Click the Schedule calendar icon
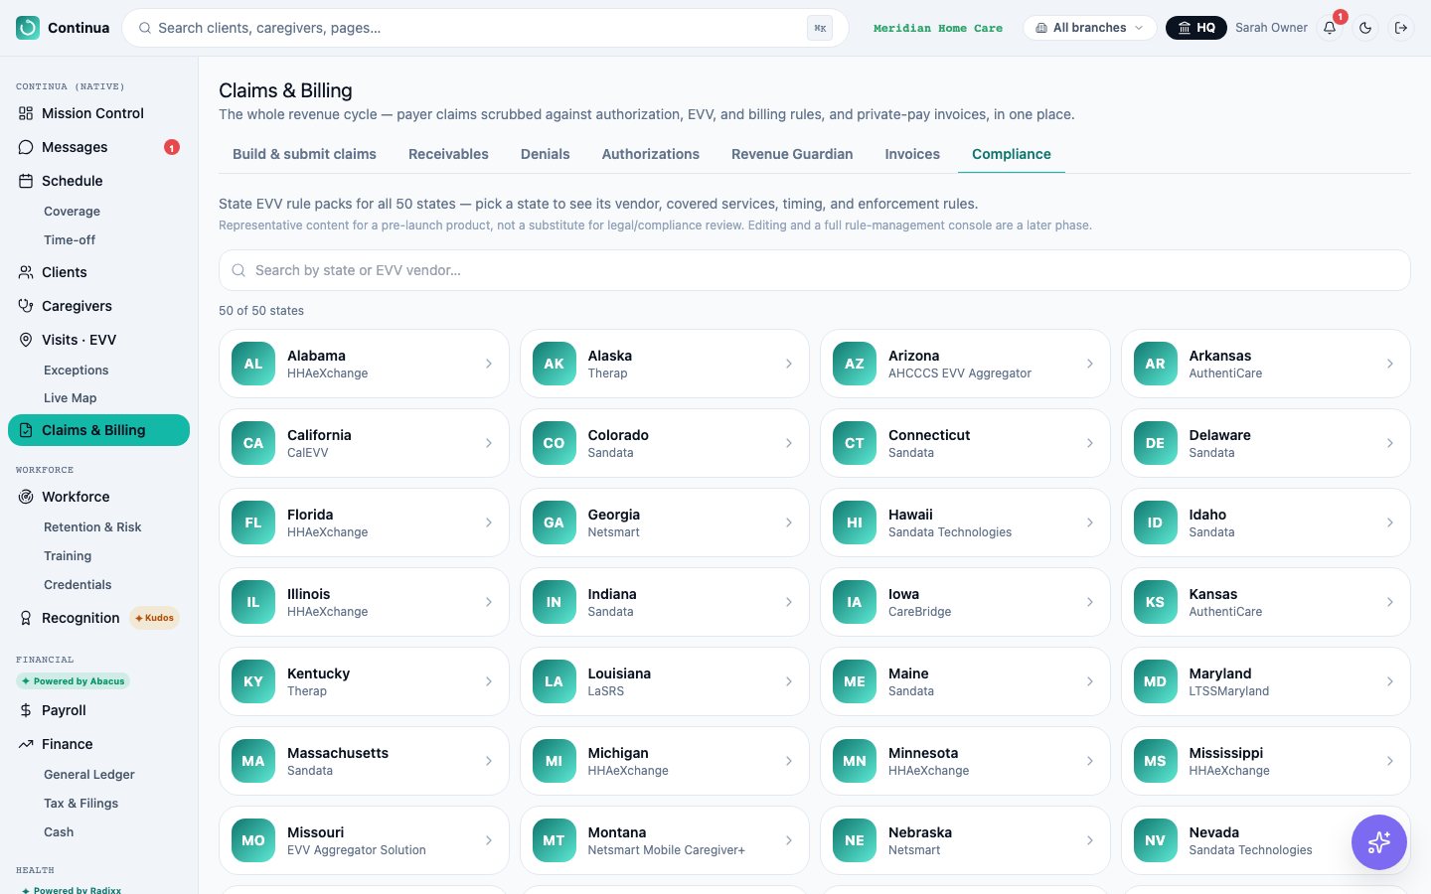The height and width of the screenshot is (894, 1431). point(26,181)
